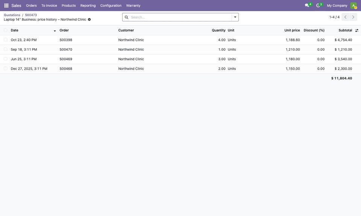Go back to Quotations breadcrumb
This screenshot has width=361, height=216.
tap(12, 15)
